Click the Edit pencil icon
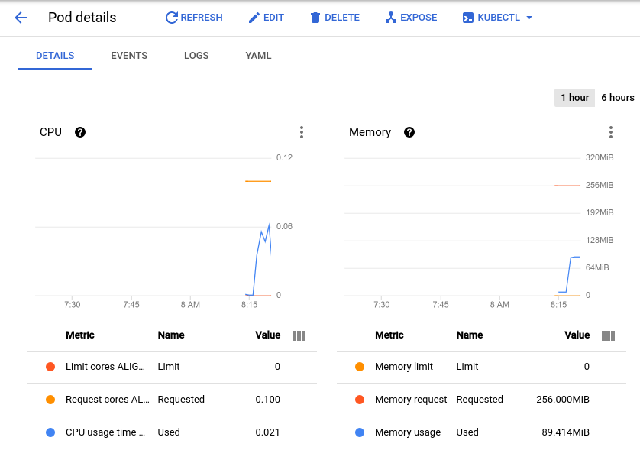This screenshot has height=460, width=640. (254, 18)
